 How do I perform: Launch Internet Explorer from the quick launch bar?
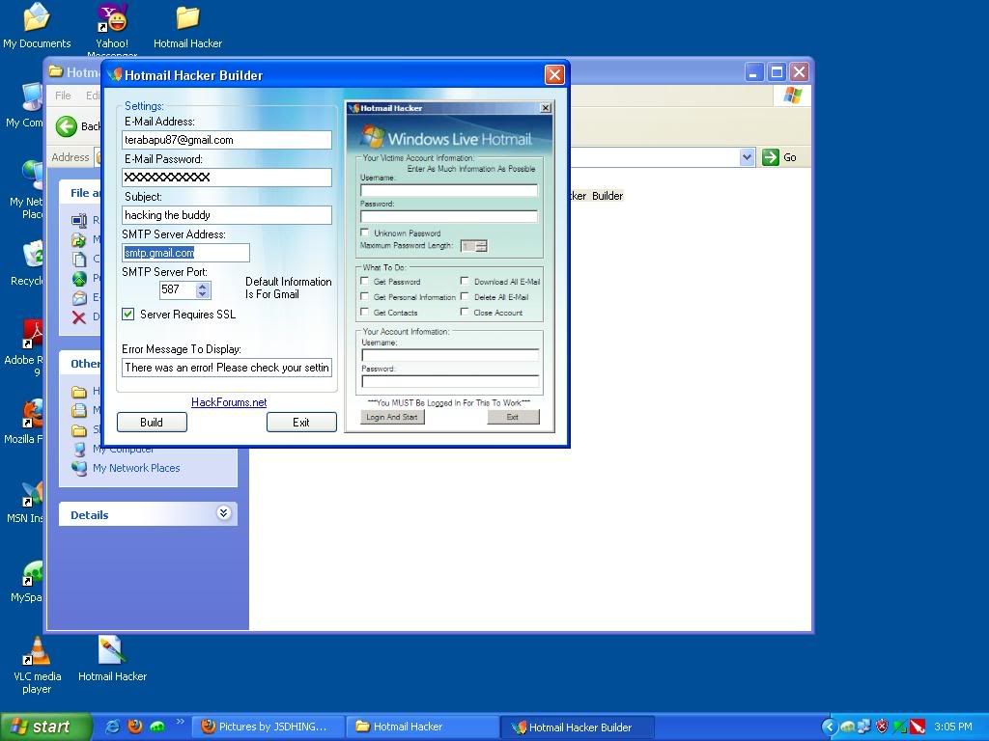click(112, 727)
